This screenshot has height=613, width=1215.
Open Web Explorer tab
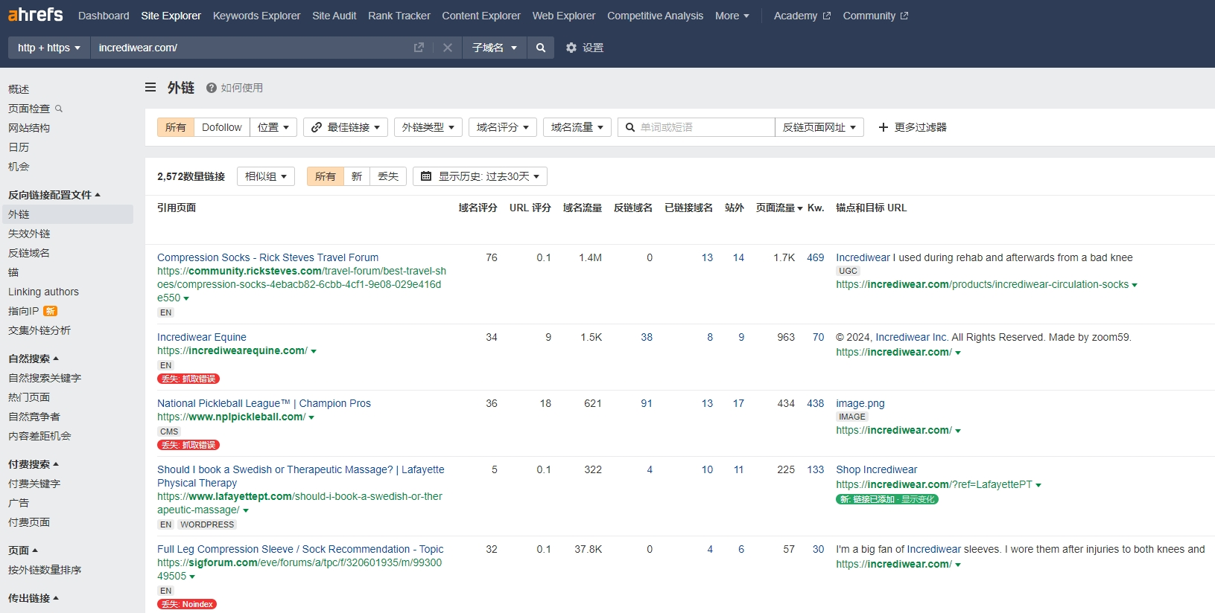(x=564, y=16)
